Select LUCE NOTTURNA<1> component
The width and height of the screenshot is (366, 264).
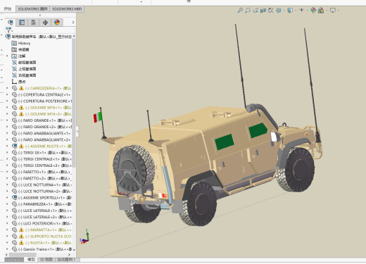(42, 184)
